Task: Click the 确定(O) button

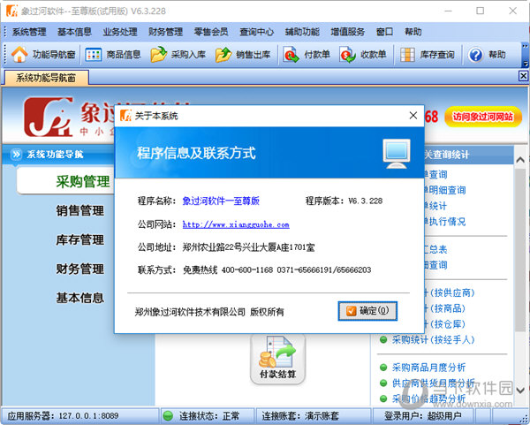Action: click(x=367, y=311)
